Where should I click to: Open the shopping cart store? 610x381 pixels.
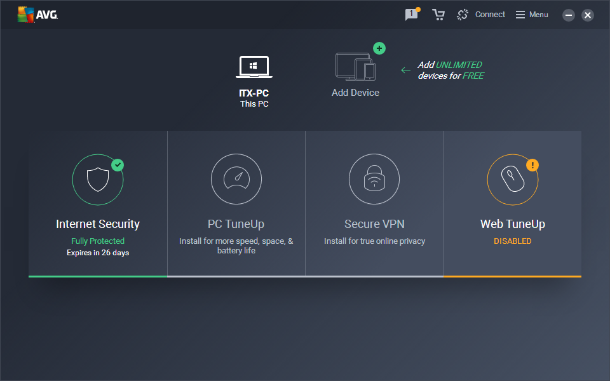438,15
